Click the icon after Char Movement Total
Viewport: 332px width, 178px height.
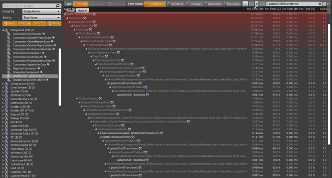click(119, 52)
